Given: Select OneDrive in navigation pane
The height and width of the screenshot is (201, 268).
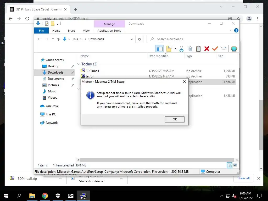Looking at the screenshot, I should point(52,106).
